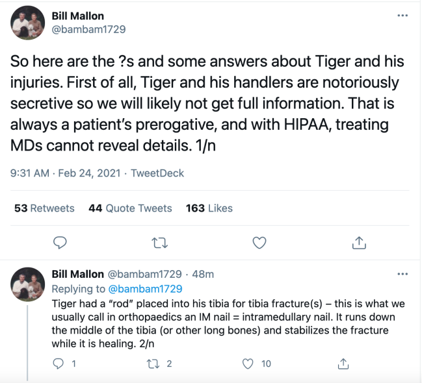Open the Bill Mallon name at top
422x383 pixels.
pyautogui.click(x=77, y=16)
